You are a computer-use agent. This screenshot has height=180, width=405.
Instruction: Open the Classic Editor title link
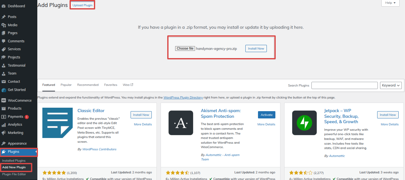point(91,111)
